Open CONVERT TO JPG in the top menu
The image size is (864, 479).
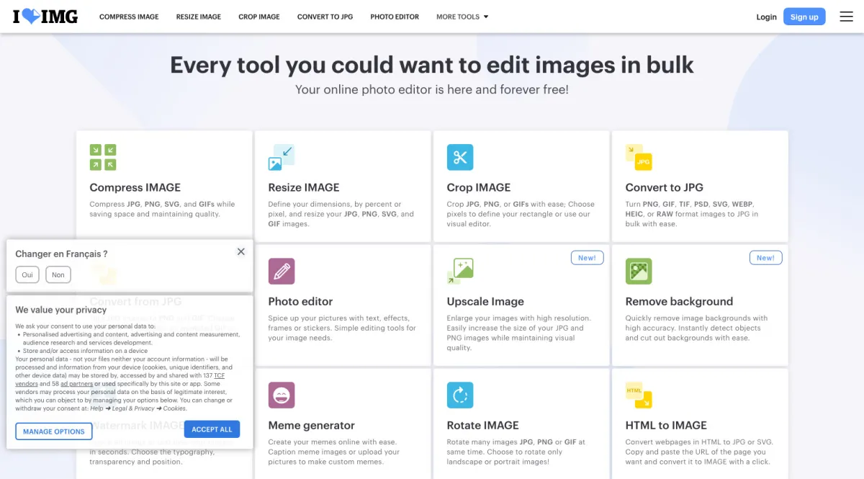(x=325, y=17)
